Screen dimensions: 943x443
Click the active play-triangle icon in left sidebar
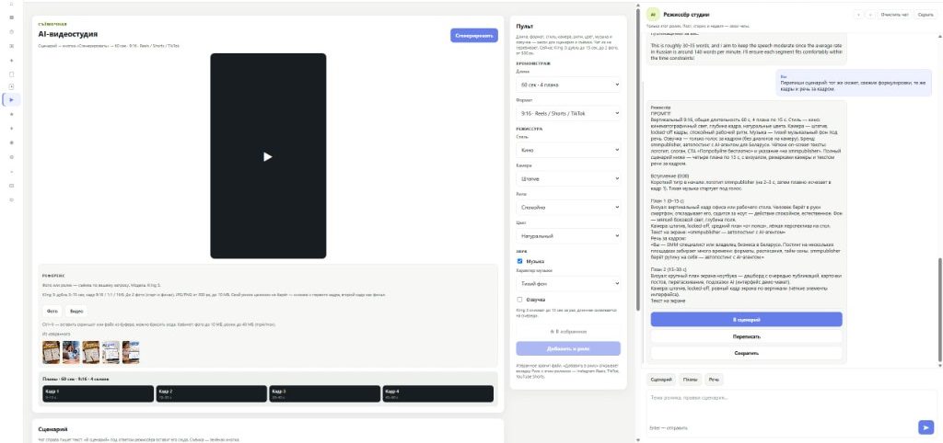11,99
